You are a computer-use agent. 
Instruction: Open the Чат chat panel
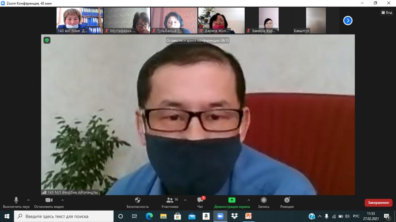pos(200,202)
